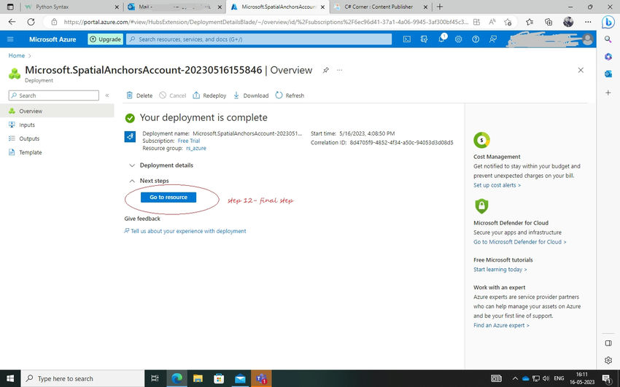Screen dimensions: 620x387
Task: Download the deployment details
Action: pyautogui.click(x=251, y=95)
